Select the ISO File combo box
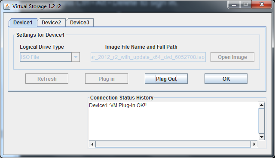The height and width of the screenshot is (158, 275). 50,57
